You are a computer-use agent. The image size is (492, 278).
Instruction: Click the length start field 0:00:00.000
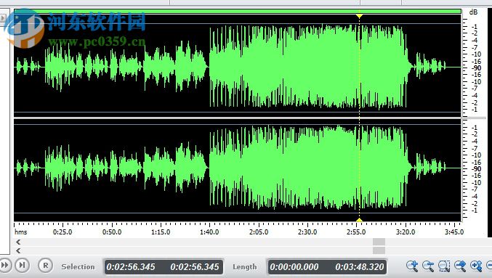coord(294,267)
